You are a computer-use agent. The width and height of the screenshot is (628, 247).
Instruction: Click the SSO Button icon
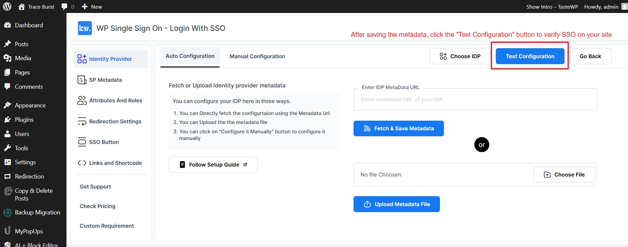(82, 142)
